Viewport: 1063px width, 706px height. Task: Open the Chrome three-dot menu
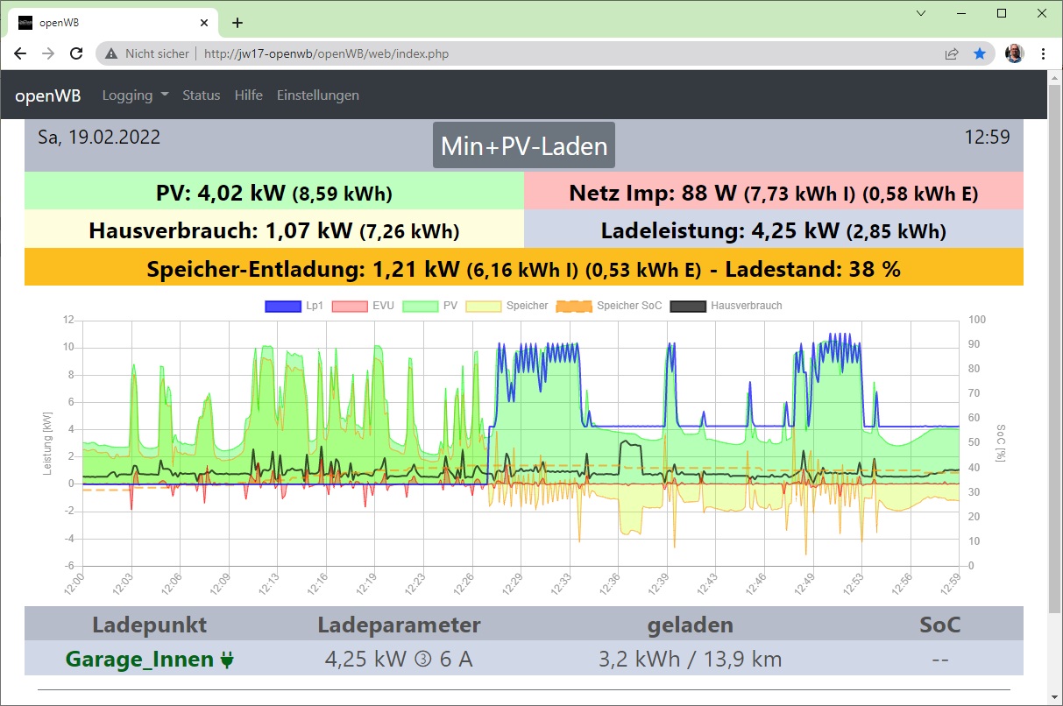tap(1043, 53)
